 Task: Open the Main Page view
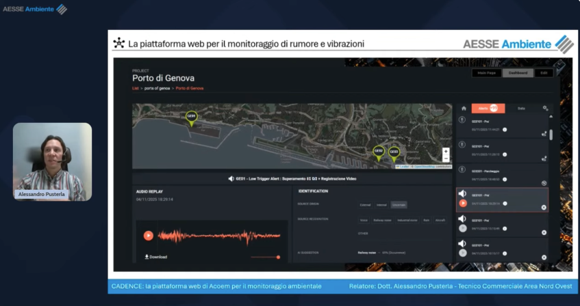486,73
